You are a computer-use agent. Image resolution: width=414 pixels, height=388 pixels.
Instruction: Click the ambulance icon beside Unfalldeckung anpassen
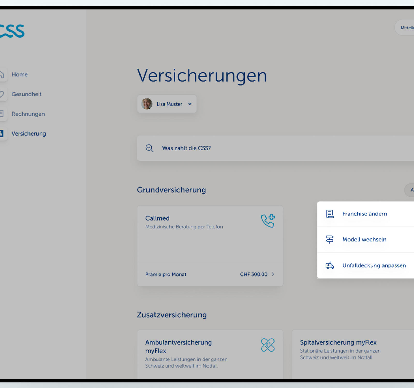tap(329, 265)
